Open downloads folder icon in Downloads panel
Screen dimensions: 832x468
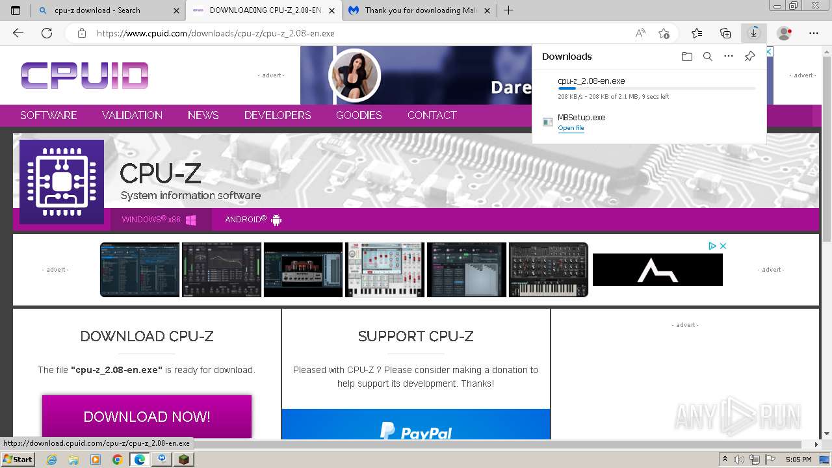click(687, 57)
